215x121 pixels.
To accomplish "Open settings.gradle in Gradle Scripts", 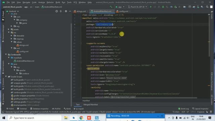I will 26,102.
